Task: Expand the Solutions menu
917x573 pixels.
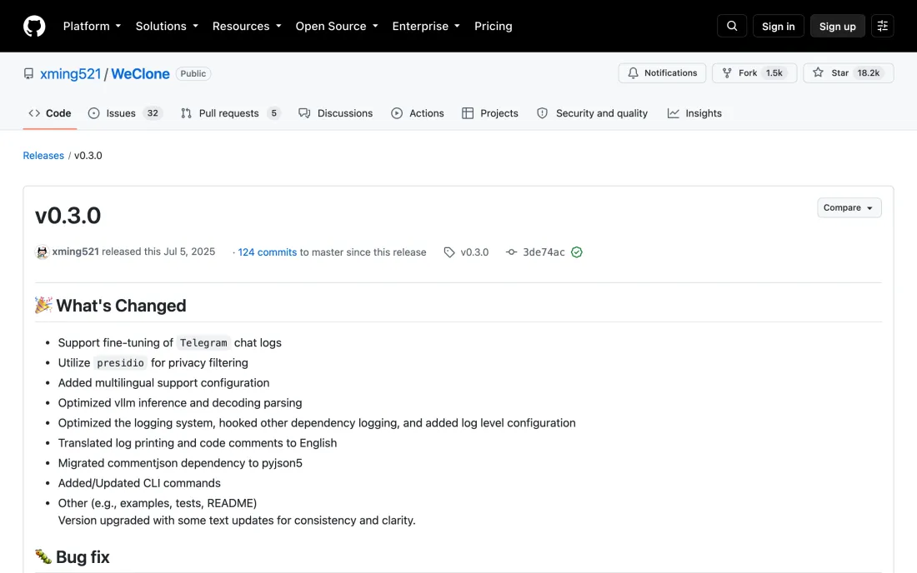Action: click(167, 27)
